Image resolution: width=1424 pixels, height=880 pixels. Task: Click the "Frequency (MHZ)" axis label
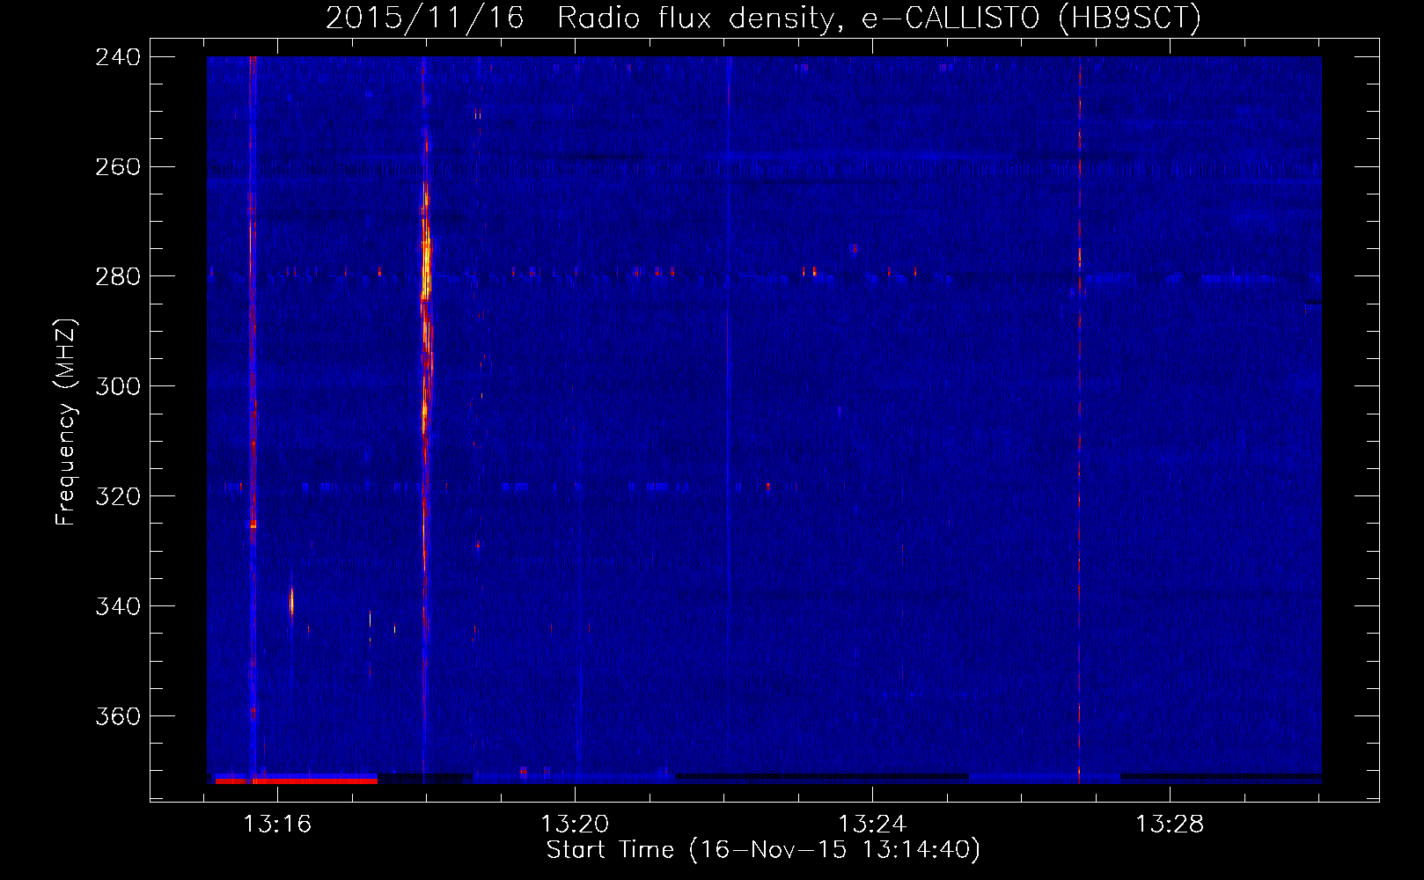[x=66, y=422]
